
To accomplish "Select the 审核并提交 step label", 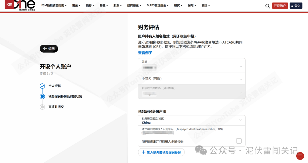I will point(56,107).
